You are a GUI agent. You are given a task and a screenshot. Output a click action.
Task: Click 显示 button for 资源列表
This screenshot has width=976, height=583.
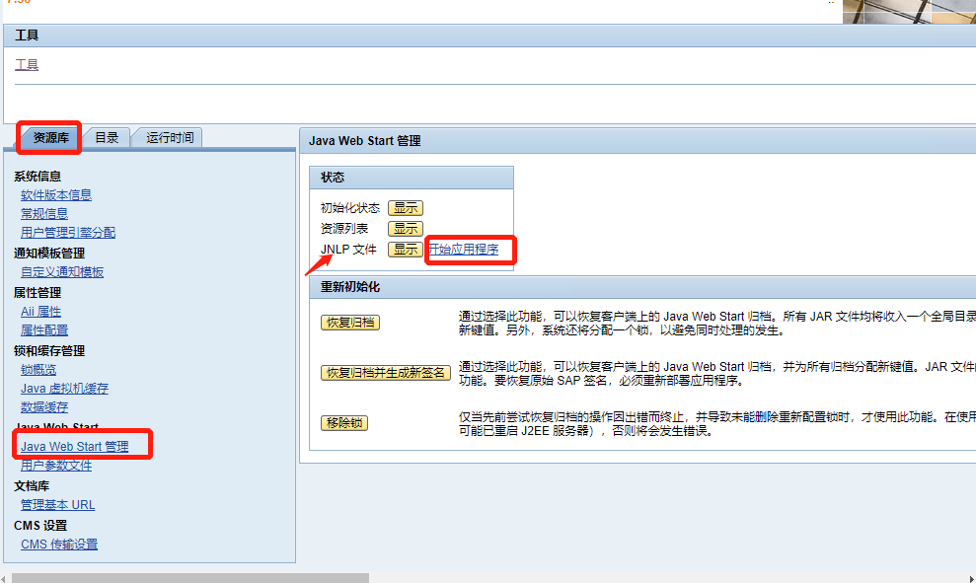coord(406,228)
